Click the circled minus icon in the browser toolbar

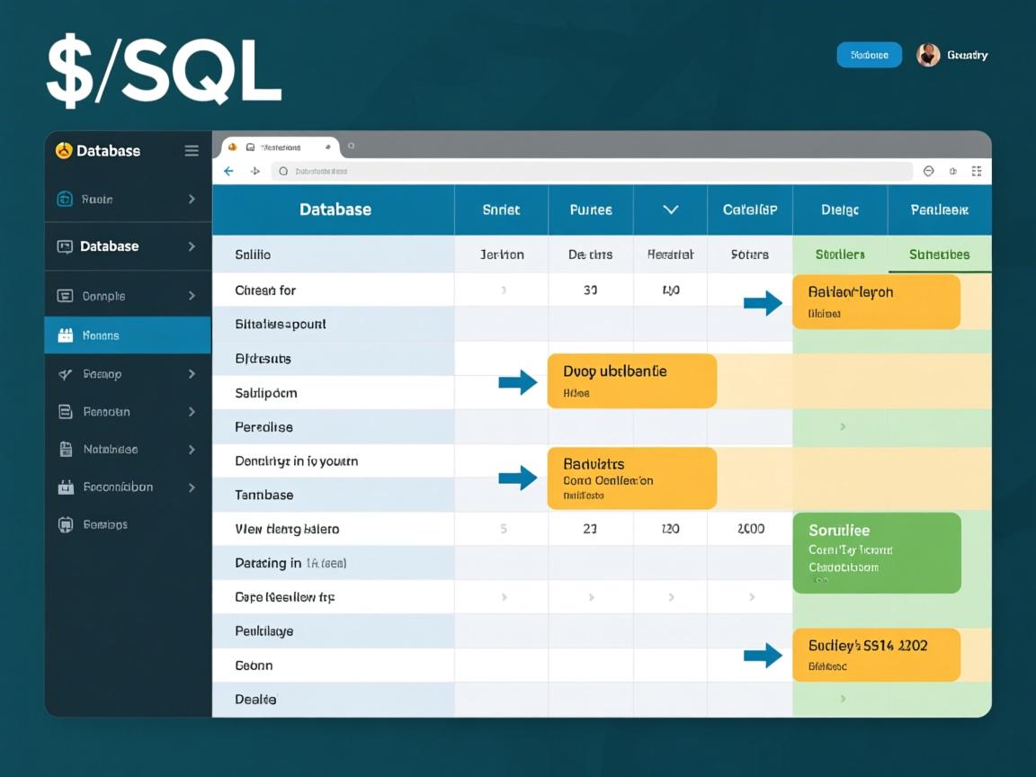click(x=929, y=171)
